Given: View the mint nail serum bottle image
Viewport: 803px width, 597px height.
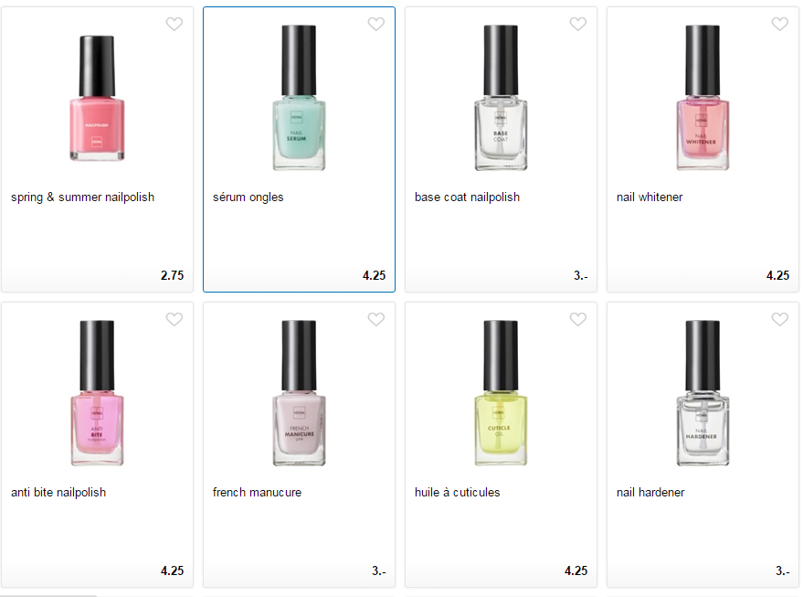Looking at the screenshot, I should pyautogui.click(x=299, y=97).
